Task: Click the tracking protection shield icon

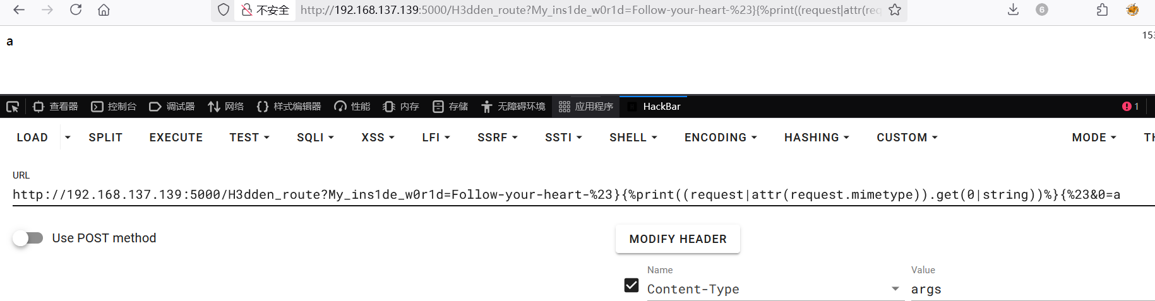Action: tap(223, 9)
